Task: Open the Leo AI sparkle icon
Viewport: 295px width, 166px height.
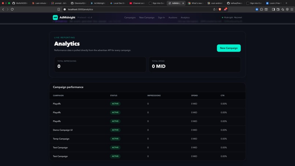Action: coord(283,9)
